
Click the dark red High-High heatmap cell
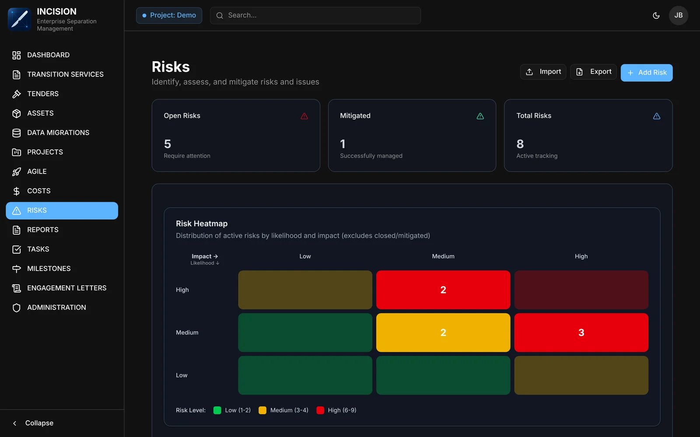point(581,290)
